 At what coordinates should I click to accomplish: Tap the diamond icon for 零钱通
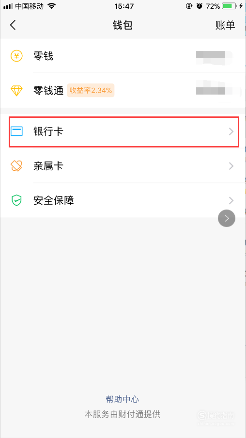(x=16, y=91)
